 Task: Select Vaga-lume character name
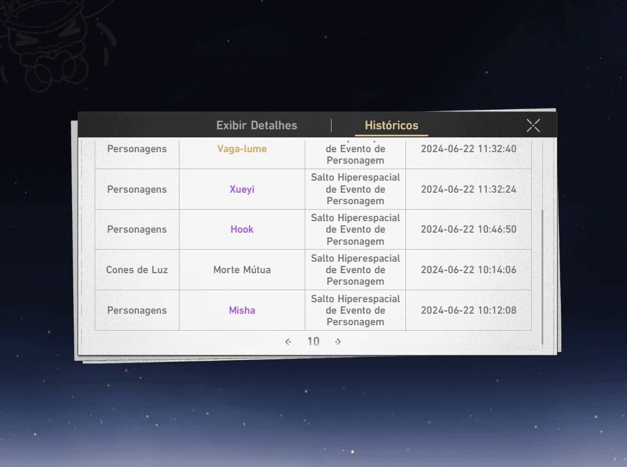click(242, 149)
